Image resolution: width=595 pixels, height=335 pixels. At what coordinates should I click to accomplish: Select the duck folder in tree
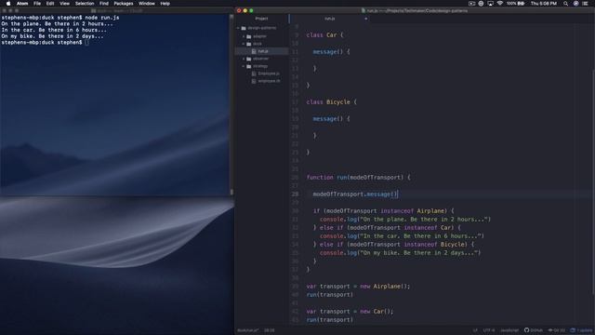coord(258,44)
